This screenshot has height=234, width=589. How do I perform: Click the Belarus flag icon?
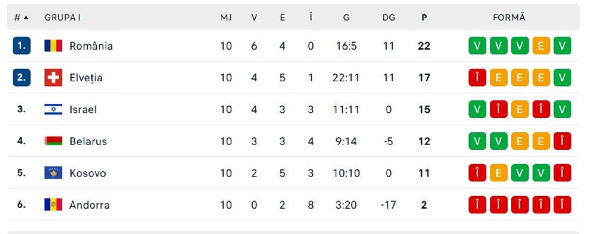[53, 141]
